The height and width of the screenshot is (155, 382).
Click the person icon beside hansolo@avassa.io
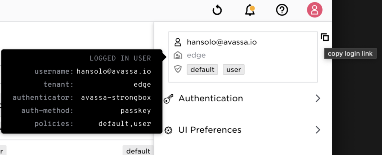pyautogui.click(x=178, y=42)
